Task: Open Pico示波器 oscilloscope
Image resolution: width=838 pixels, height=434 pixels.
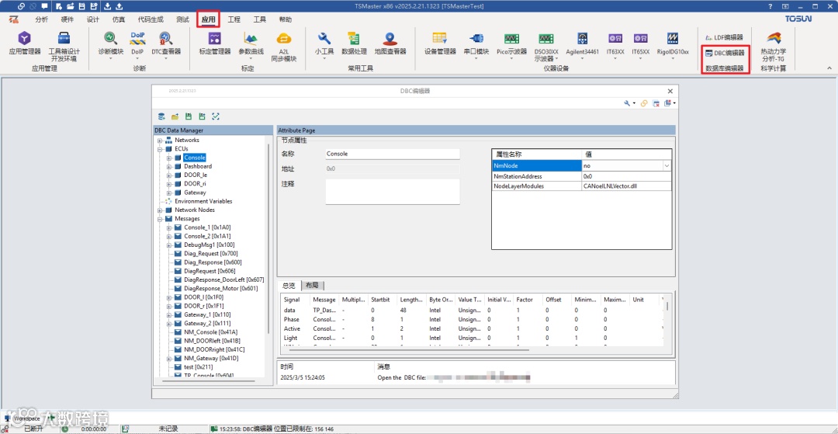Action: (511, 43)
